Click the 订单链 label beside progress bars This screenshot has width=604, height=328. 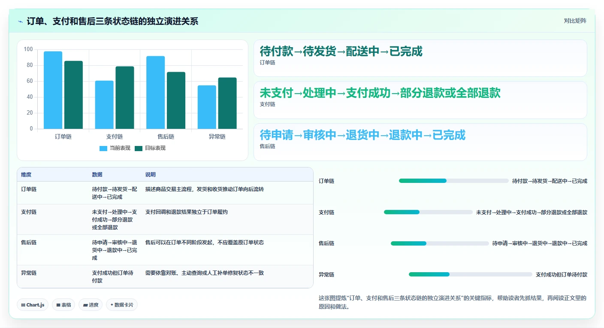coord(326,181)
